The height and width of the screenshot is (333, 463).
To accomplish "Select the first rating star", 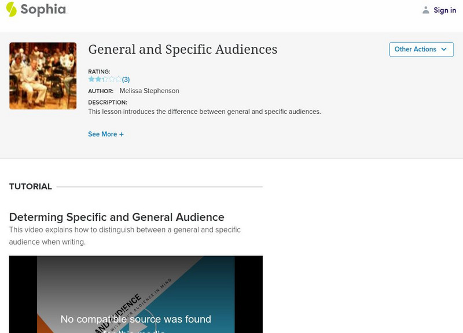I will (91, 78).
